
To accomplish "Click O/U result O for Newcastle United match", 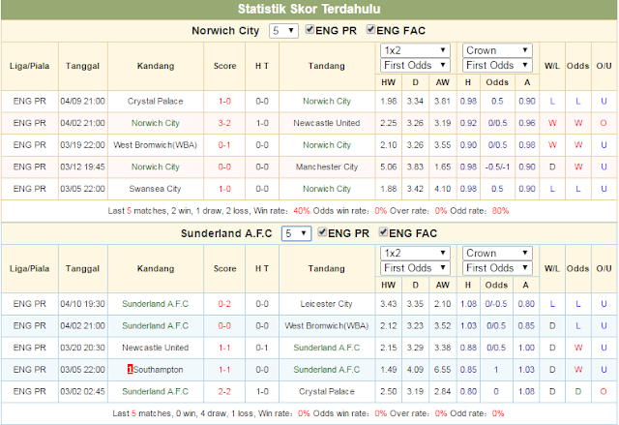I will 604,123.
